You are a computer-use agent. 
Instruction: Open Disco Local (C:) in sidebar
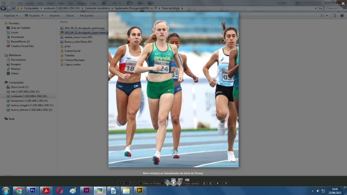20,87
